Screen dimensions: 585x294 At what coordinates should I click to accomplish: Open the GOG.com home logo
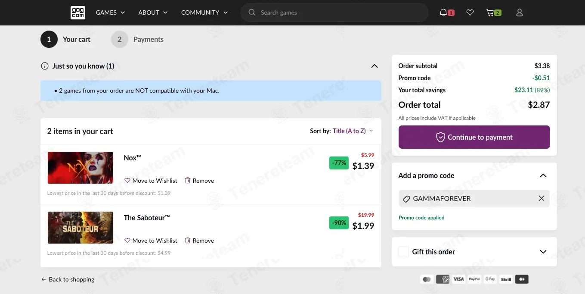(78, 13)
